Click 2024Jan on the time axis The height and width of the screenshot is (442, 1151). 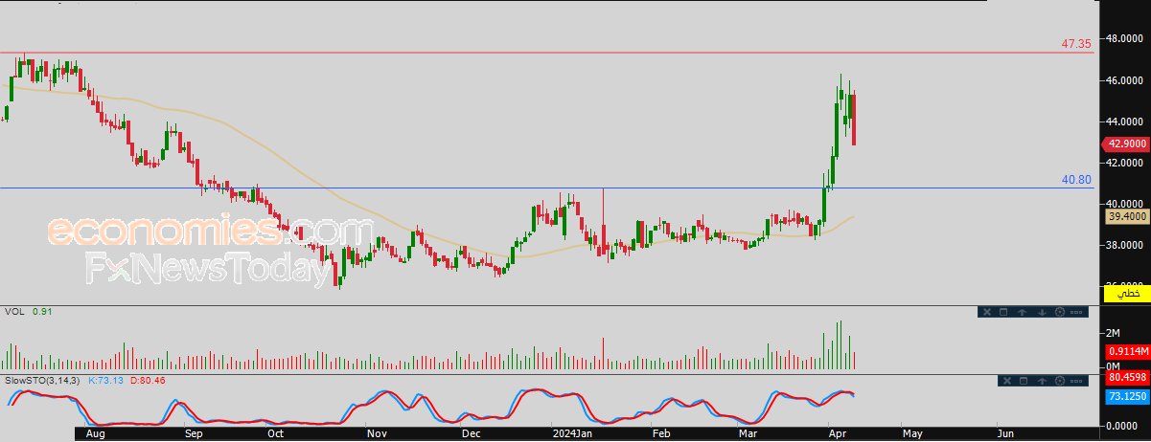click(572, 433)
